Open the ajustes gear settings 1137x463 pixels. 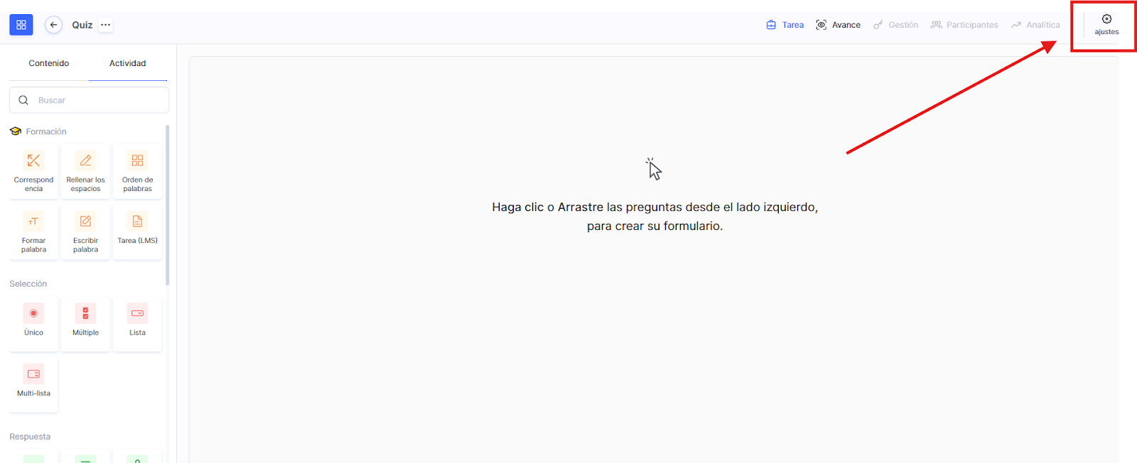pos(1106,25)
